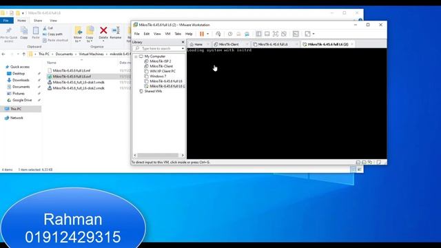Open the Share ribbon tab in Explorer

tap(38, 21)
